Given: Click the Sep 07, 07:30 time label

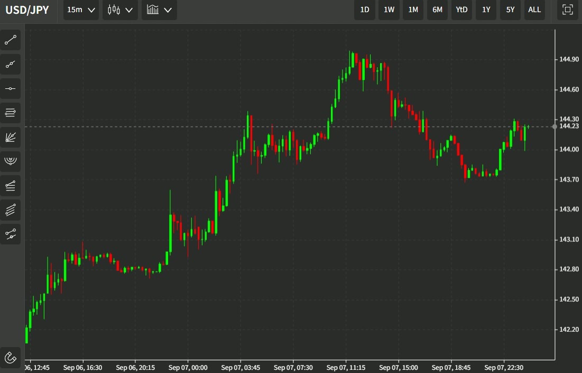Looking at the screenshot, I should tap(293, 367).
